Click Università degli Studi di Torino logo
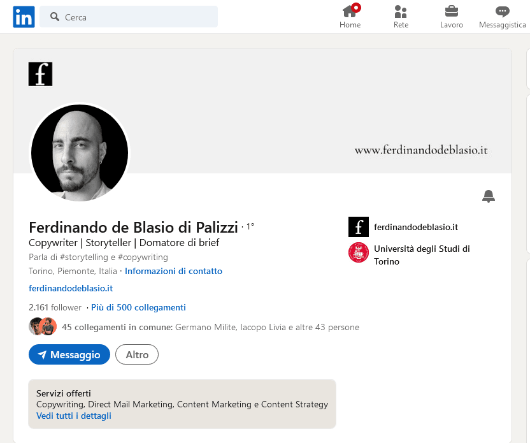The image size is (530, 443). pyautogui.click(x=358, y=252)
